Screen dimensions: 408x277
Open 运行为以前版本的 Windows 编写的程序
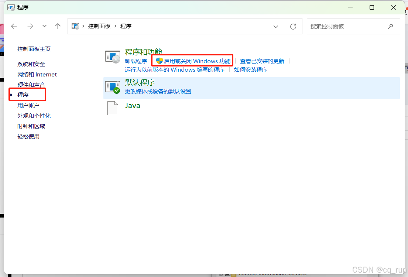click(175, 70)
